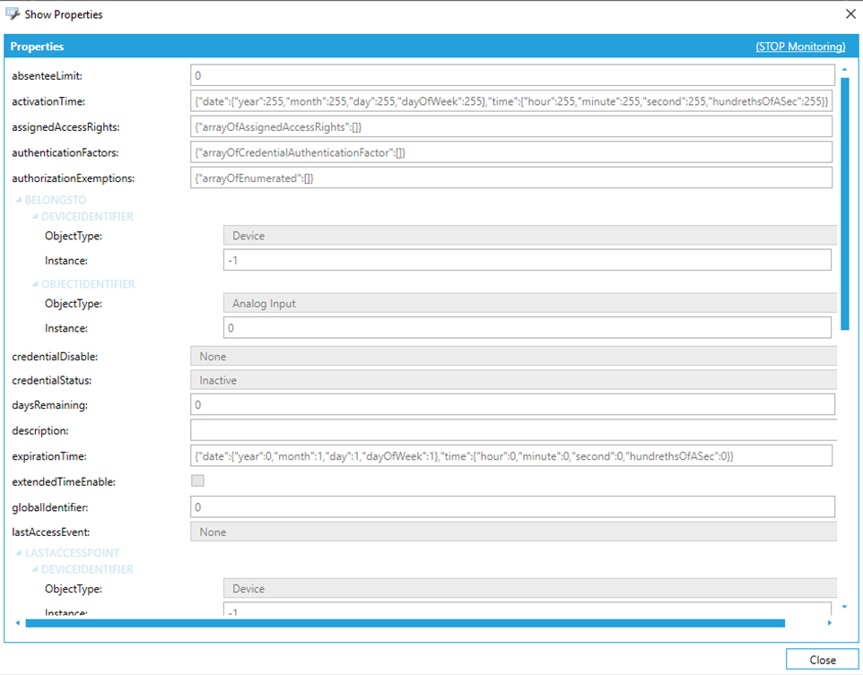The width and height of the screenshot is (863, 675).
Task: Collapse the BELONGSTO section
Action: (x=19, y=201)
